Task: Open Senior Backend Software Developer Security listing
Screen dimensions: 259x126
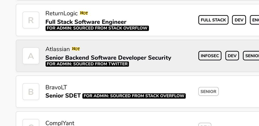Action: (108, 58)
